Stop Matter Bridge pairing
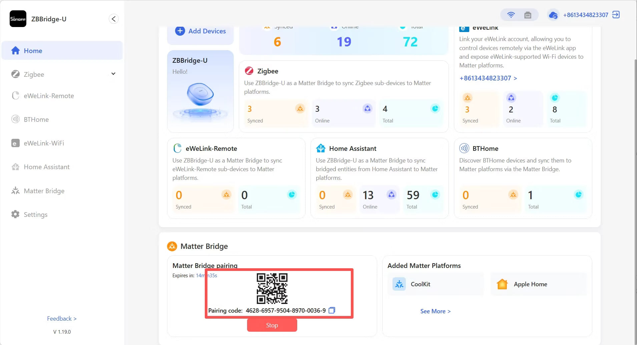The image size is (637, 345). pyautogui.click(x=272, y=325)
